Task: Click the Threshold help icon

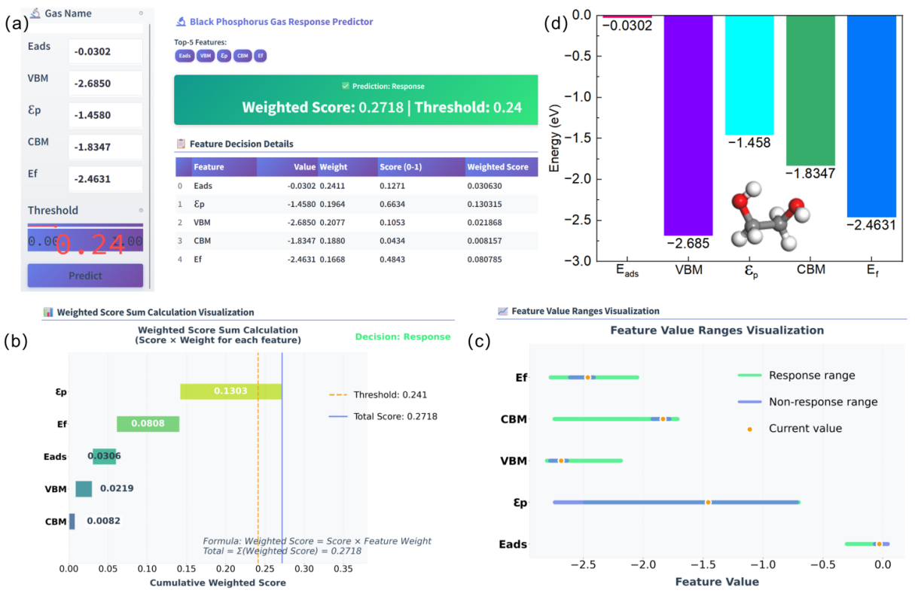Action: click(141, 211)
